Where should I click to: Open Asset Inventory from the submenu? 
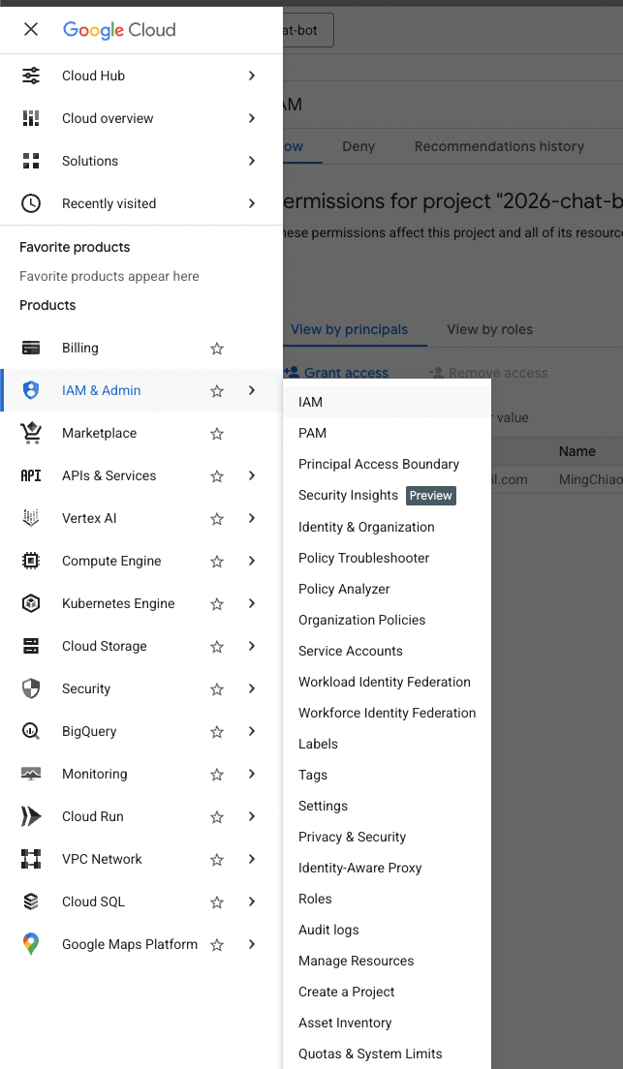387,1023
